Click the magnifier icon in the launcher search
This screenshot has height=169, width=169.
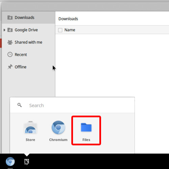point(20,105)
